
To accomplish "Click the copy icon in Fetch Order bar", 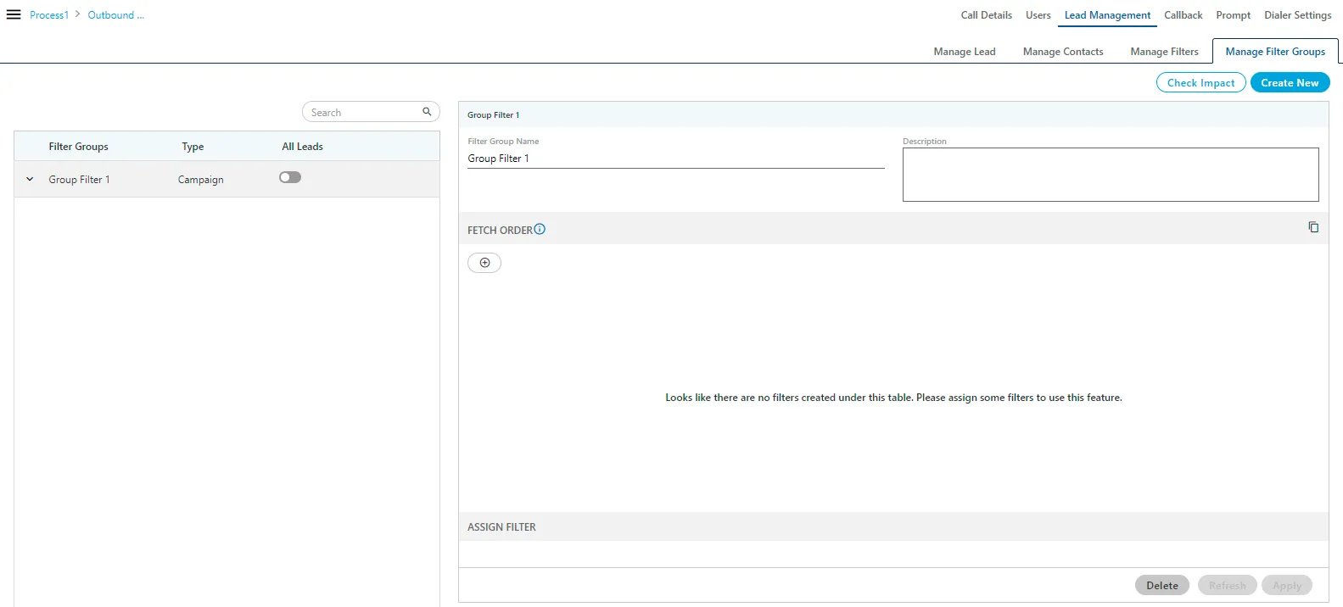I will tap(1313, 227).
